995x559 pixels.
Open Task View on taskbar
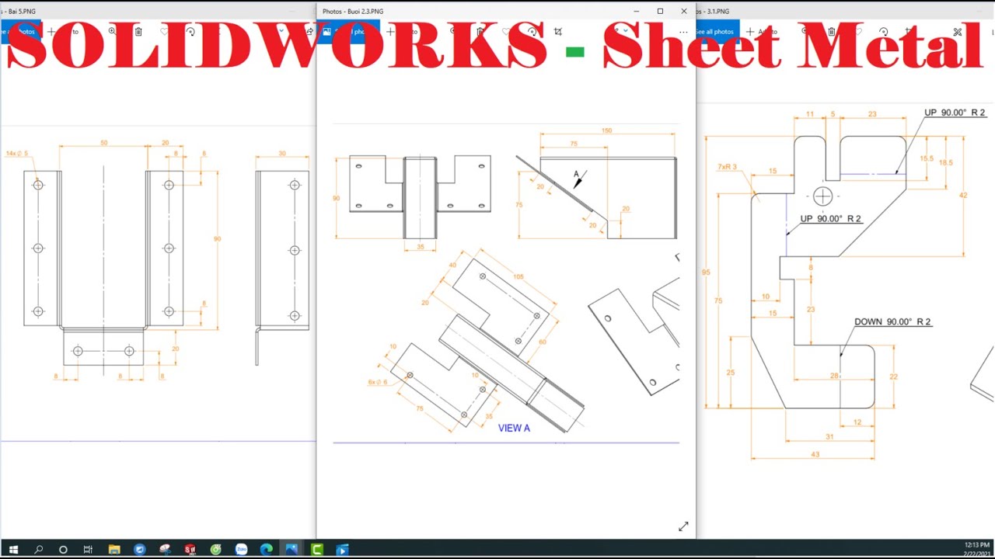(x=88, y=550)
